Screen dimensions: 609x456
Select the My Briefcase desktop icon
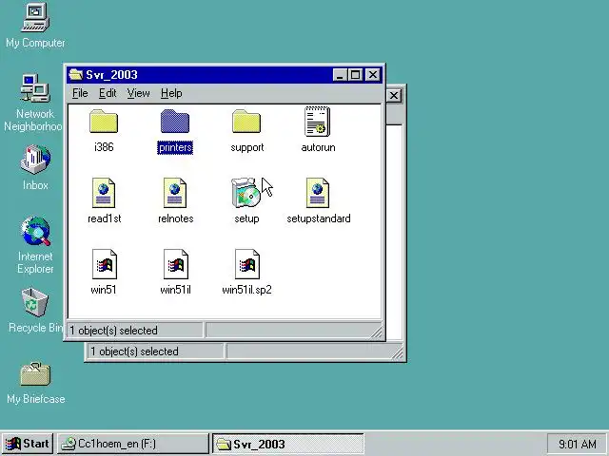click(35, 374)
